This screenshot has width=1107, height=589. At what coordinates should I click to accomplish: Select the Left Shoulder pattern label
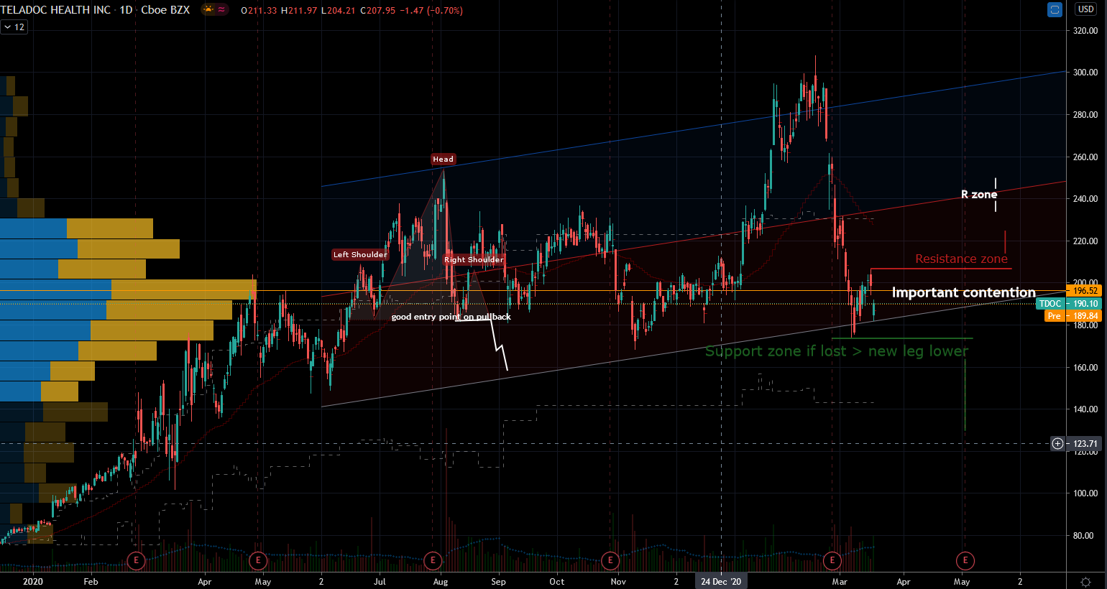(360, 254)
